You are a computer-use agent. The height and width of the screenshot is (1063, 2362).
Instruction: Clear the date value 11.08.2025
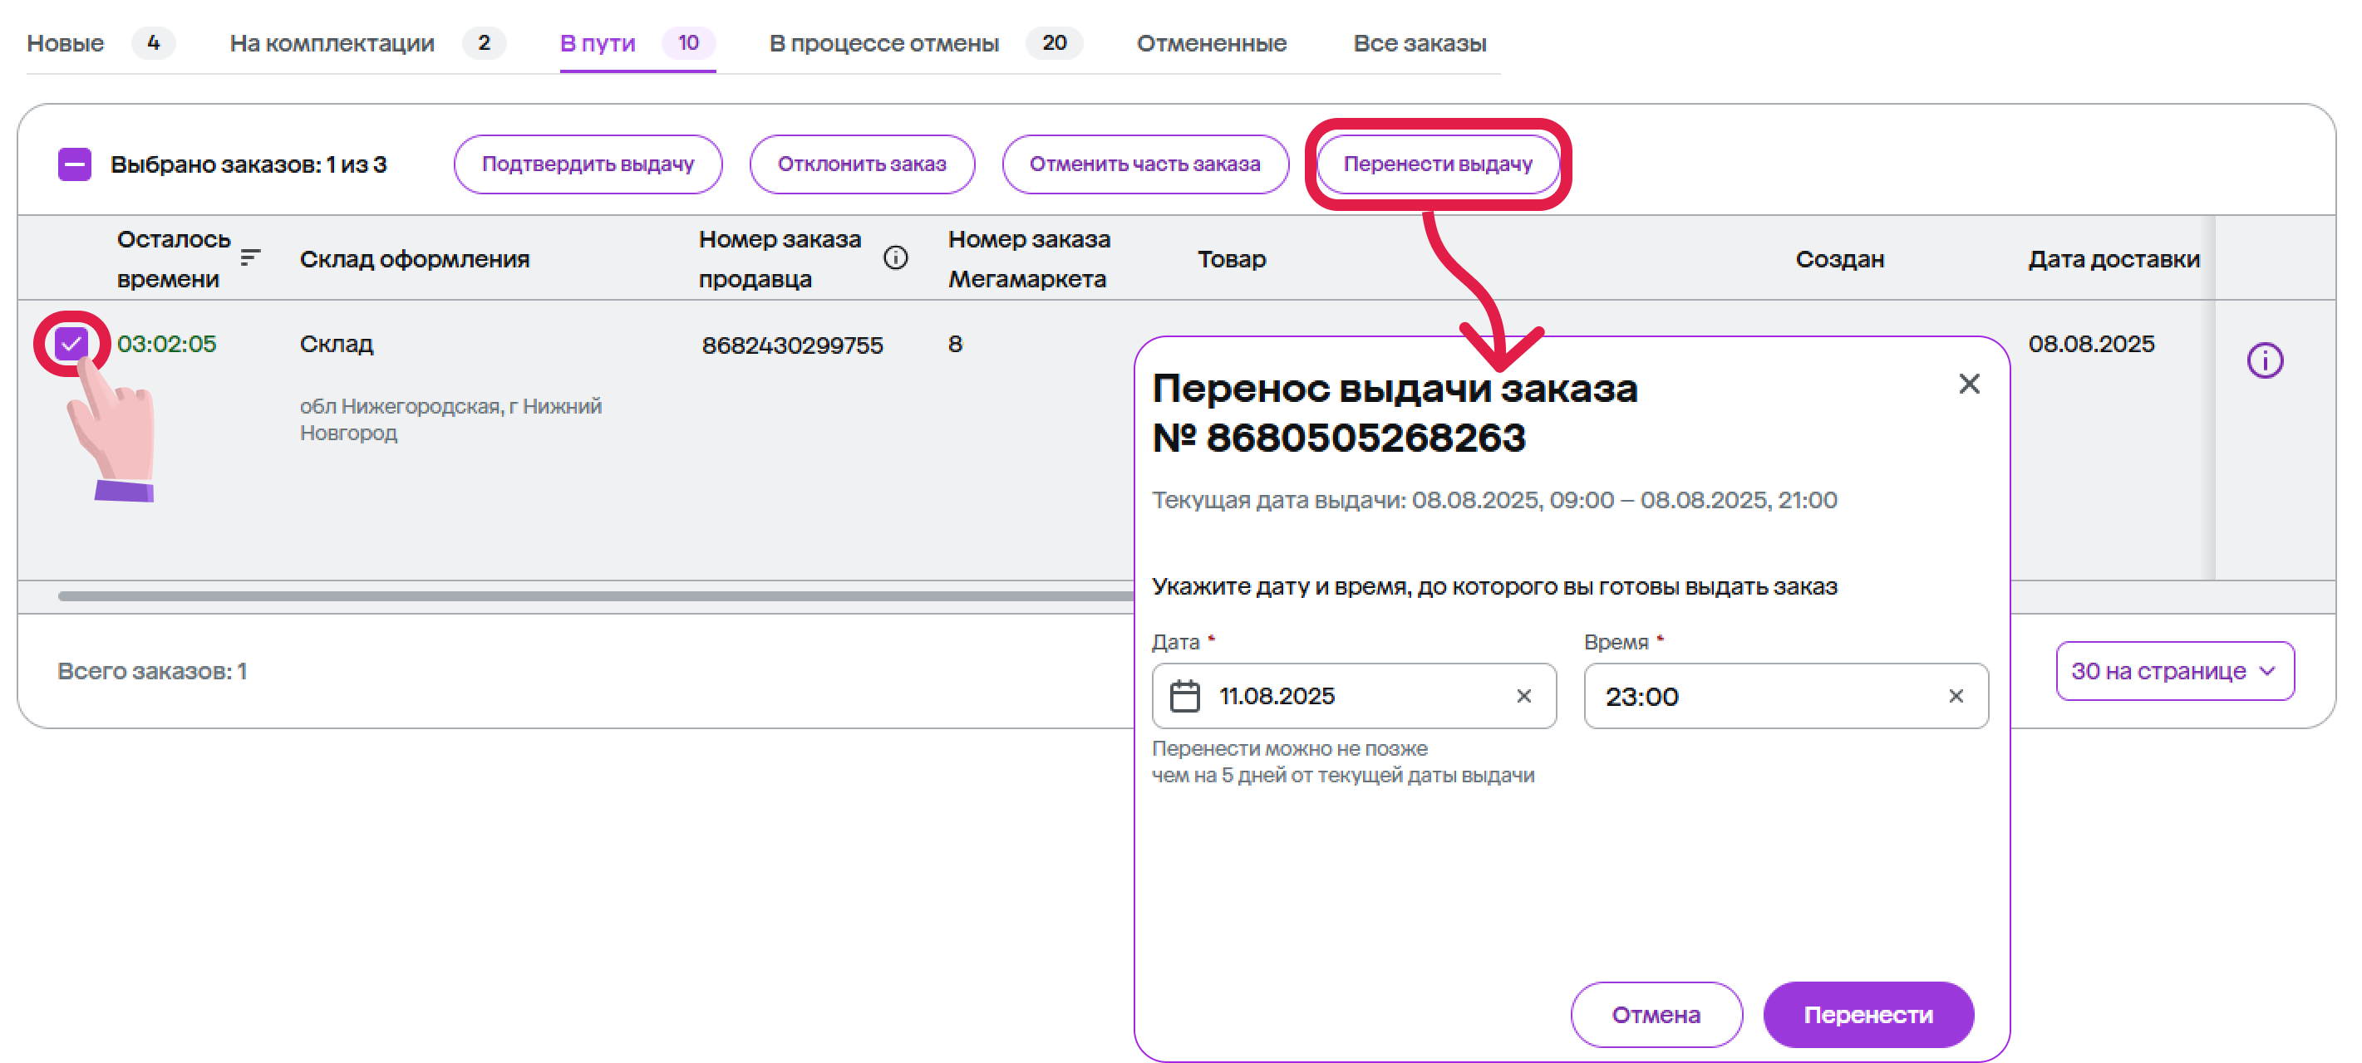[x=1523, y=697]
